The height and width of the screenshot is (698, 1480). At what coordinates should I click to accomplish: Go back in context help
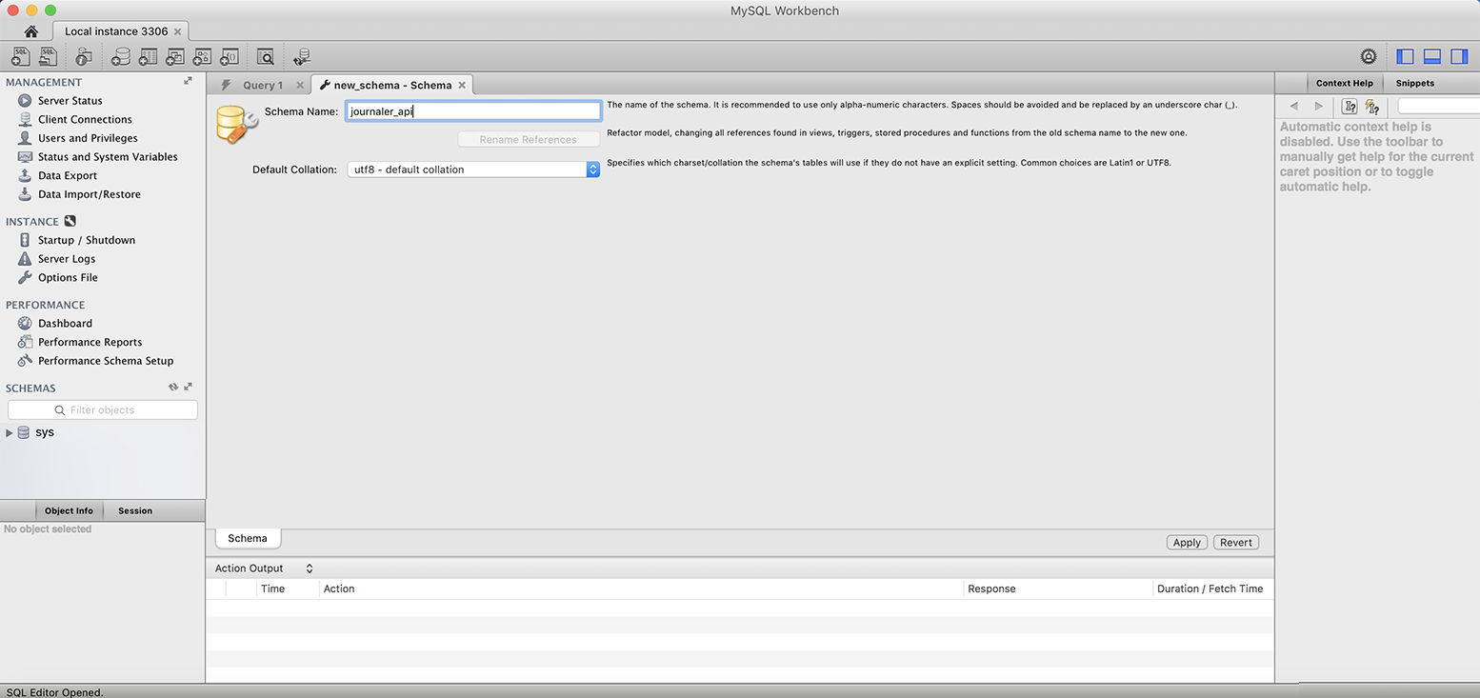tap(1293, 107)
